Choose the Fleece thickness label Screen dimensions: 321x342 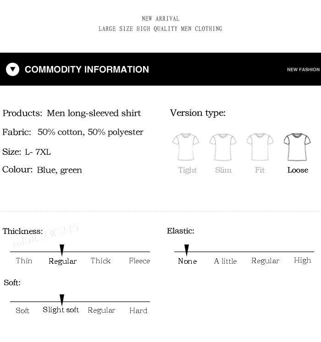(139, 261)
